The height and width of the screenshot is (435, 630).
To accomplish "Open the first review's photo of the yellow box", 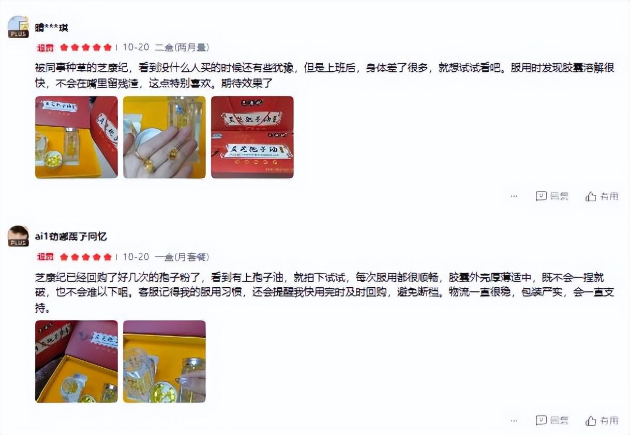I will coord(76,137).
